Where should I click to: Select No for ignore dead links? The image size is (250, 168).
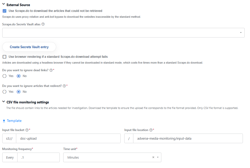[19, 76]
